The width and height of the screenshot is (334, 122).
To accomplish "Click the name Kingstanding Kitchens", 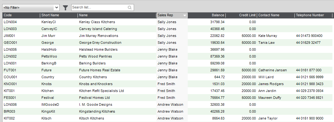I will [97, 111].
